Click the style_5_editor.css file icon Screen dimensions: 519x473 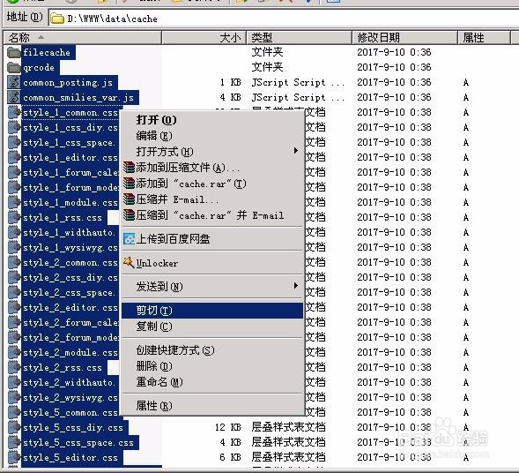14,457
